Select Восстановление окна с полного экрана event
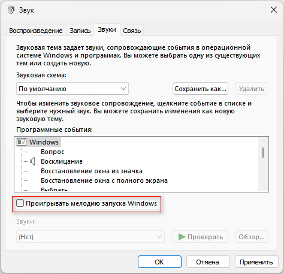 (104, 180)
